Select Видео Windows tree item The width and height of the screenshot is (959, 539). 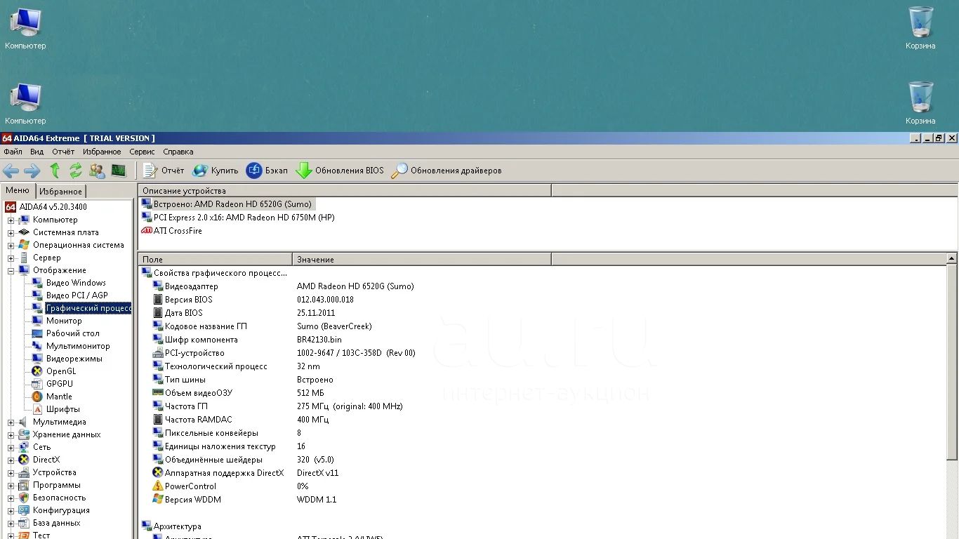coord(69,283)
